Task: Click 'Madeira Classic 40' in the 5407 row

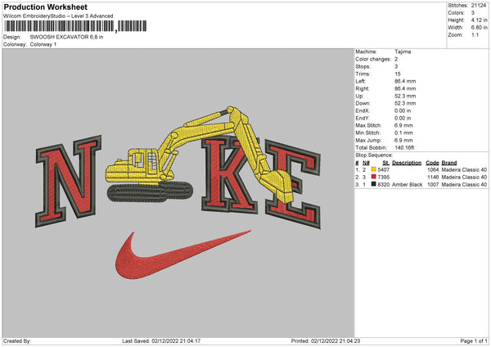Action: 464,169
